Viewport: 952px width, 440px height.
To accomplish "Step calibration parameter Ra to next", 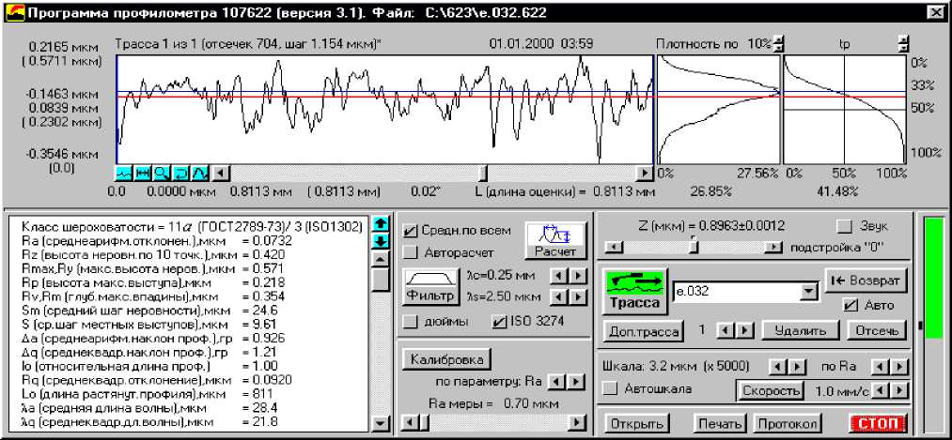I will pyautogui.click(x=576, y=383).
